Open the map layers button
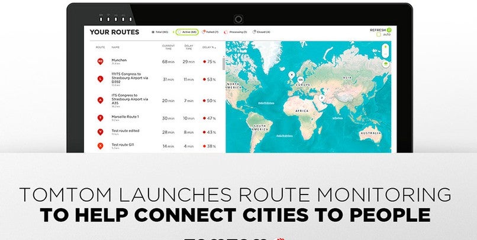Image resolution: width=477 pixels, height=240 pixels. click(x=386, y=64)
